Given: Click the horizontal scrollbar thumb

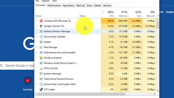Looking at the screenshot, I should click(x=82, y=94).
